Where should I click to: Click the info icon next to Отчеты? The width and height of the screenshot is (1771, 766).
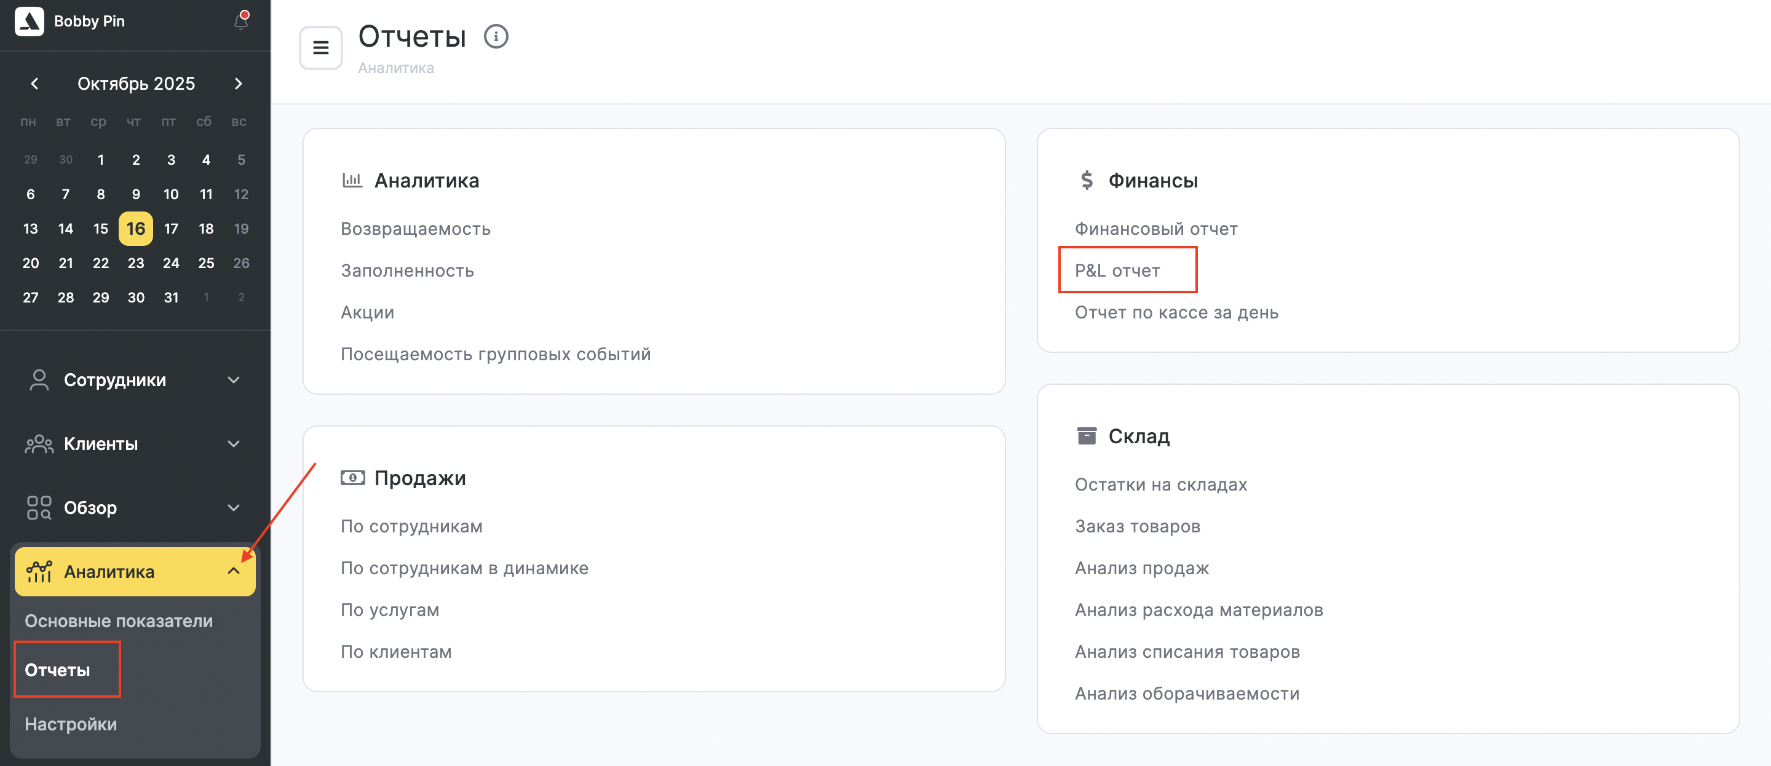coord(496,36)
